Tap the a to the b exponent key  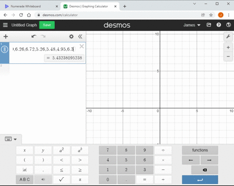pyautogui.click(x=80, y=150)
